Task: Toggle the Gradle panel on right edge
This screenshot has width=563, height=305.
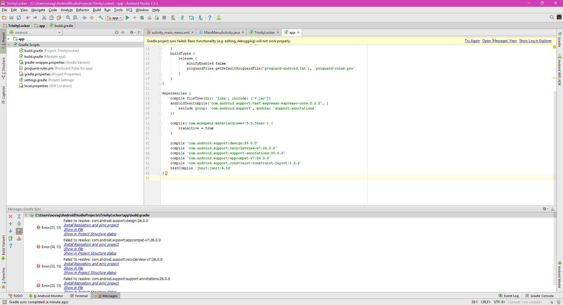Action: point(560,40)
